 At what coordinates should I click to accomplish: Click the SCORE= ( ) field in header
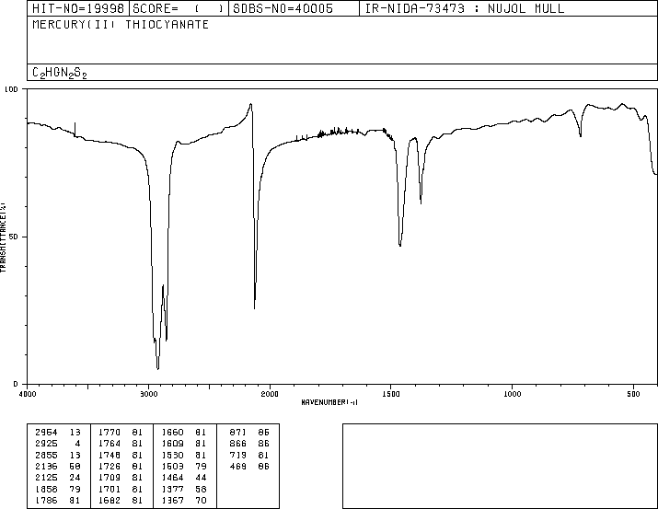[179, 8]
